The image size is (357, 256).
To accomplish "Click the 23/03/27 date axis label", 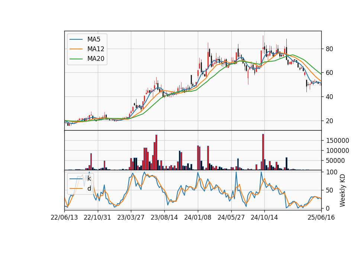I will (131, 217).
